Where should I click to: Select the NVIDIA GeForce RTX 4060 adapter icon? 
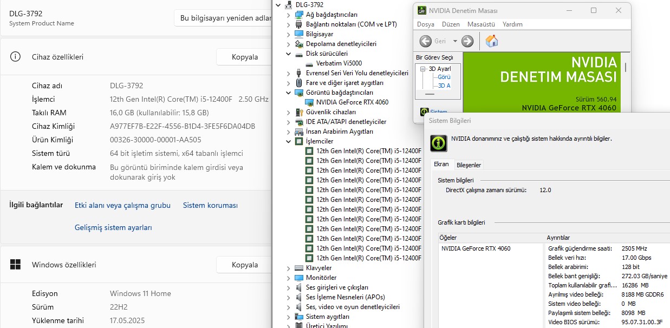coord(309,102)
